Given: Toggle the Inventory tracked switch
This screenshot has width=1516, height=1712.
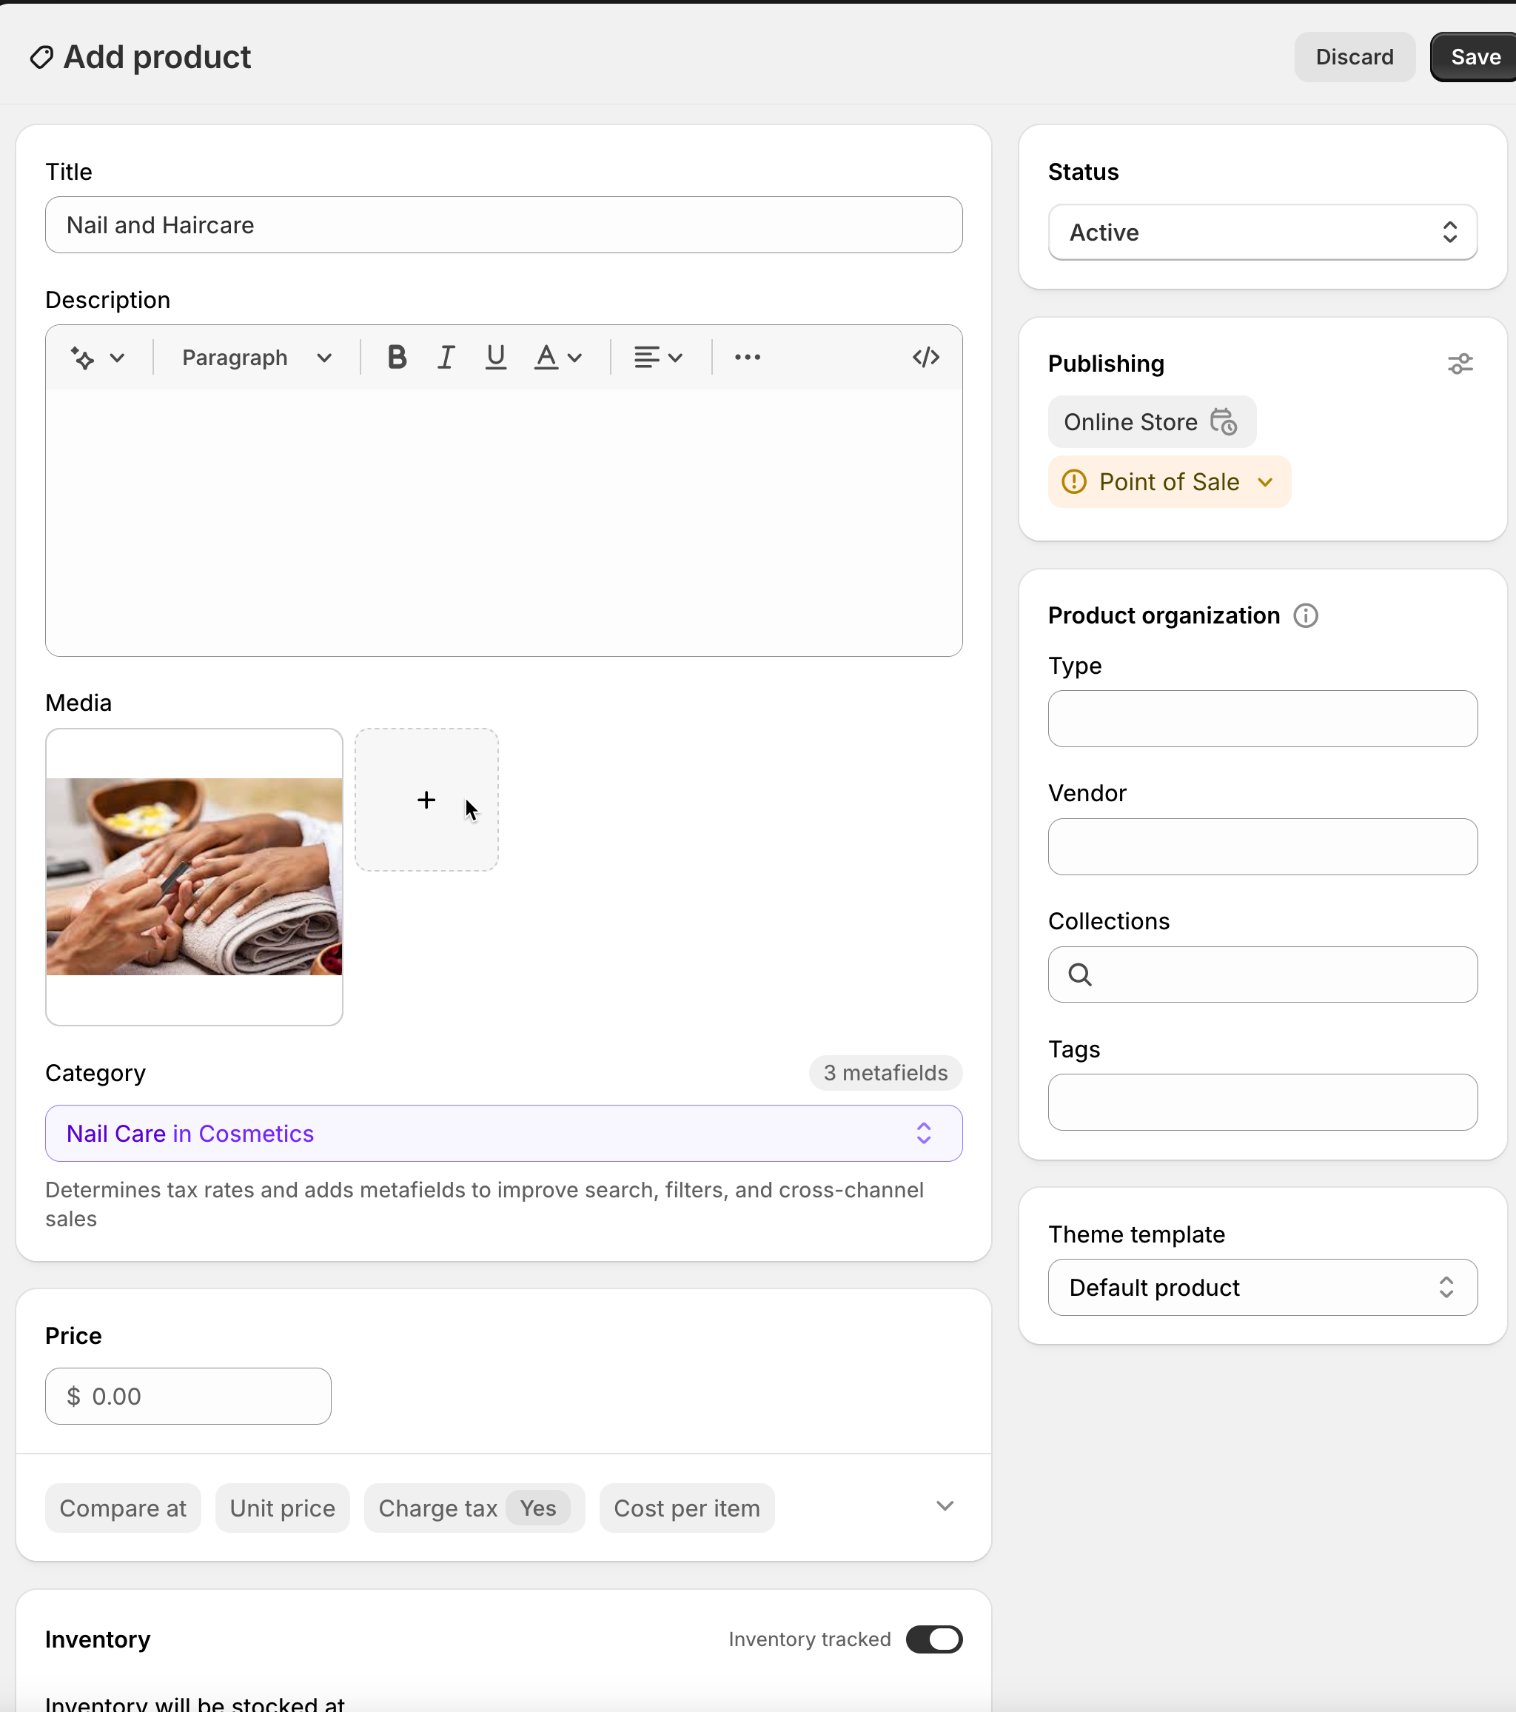Looking at the screenshot, I should (933, 1639).
